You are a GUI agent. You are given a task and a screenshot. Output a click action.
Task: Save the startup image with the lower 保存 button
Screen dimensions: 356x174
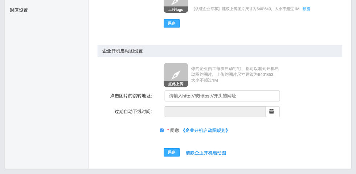pyautogui.click(x=172, y=153)
